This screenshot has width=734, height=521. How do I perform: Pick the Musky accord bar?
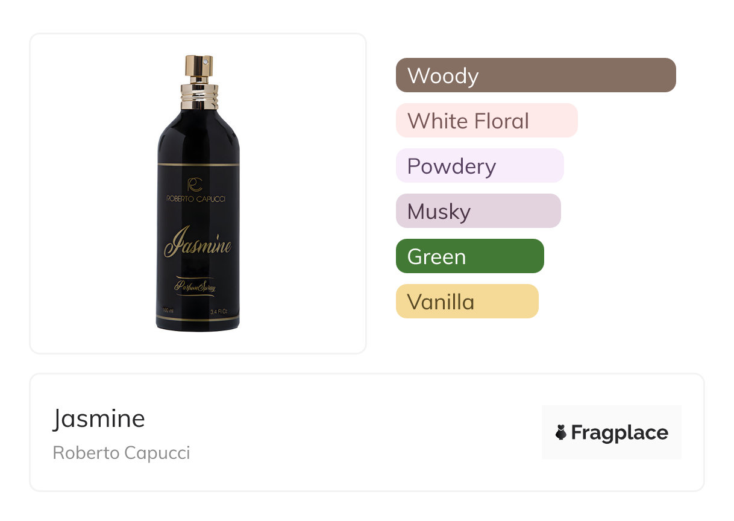478,211
